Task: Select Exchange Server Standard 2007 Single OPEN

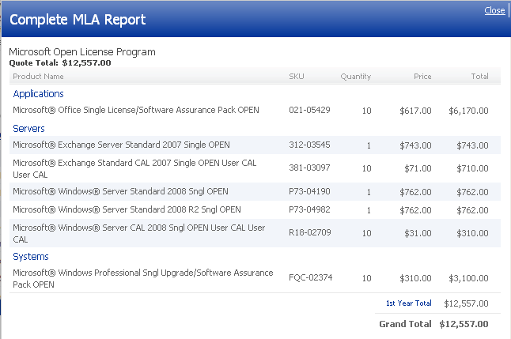Action: pyautogui.click(x=121, y=145)
